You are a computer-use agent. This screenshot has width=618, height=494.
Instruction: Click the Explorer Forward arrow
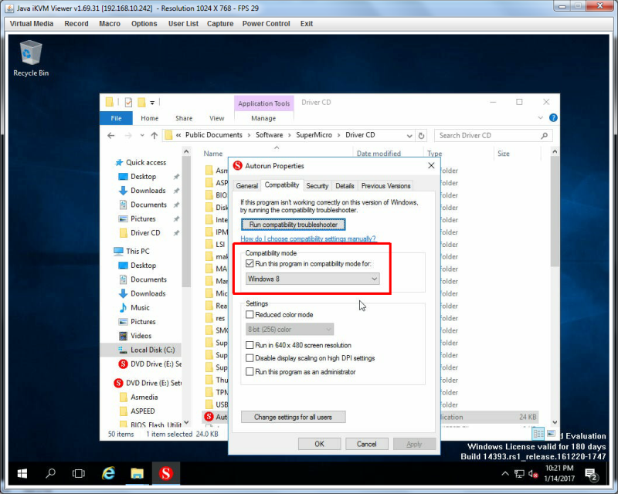click(128, 136)
